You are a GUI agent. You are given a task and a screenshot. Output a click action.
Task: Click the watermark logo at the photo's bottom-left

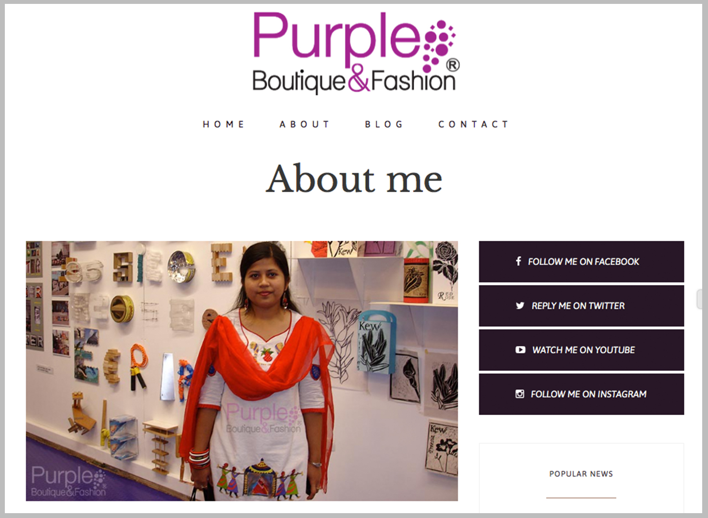click(68, 481)
